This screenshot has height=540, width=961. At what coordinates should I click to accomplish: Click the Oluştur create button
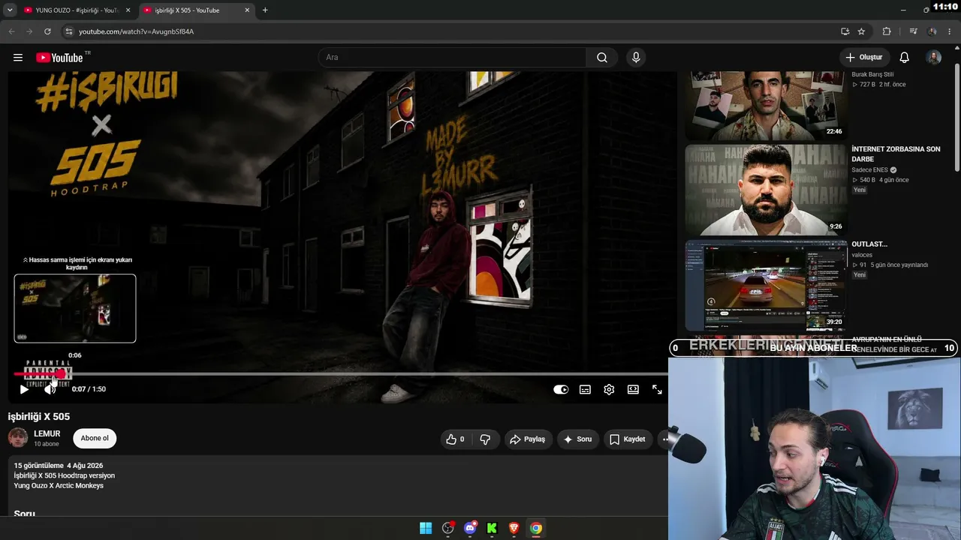pos(865,58)
